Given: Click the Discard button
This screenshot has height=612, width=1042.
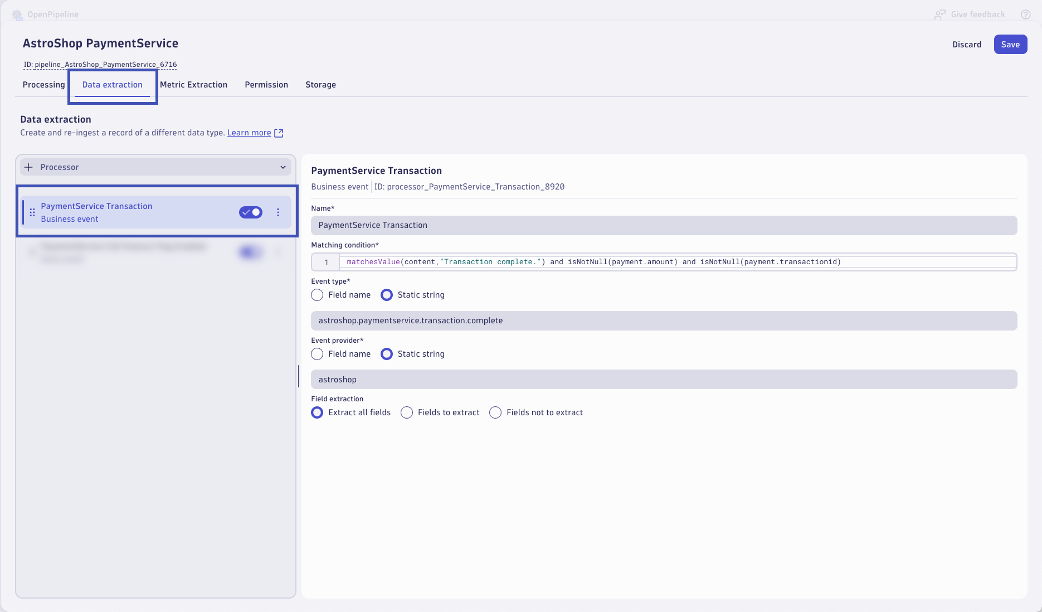Looking at the screenshot, I should coord(967,45).
